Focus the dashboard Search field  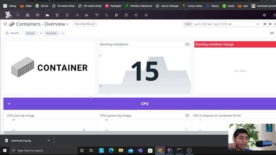[x=13, y=33]
